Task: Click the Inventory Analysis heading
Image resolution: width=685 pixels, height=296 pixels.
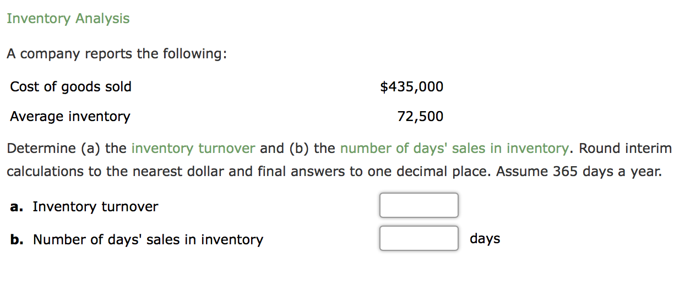Action: point(68,19)
